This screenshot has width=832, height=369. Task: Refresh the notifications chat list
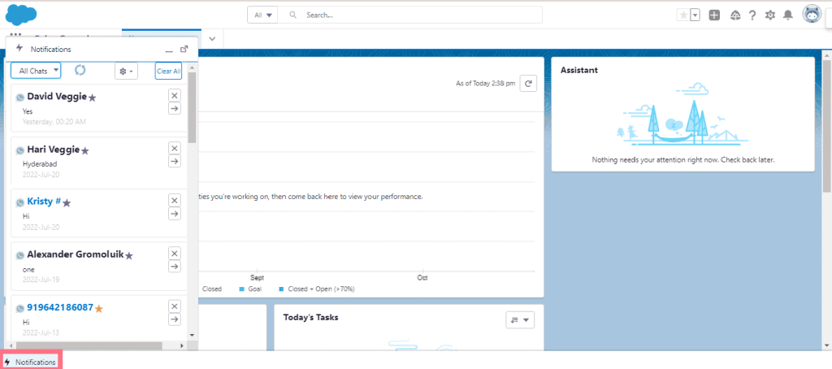pos(80,71)
